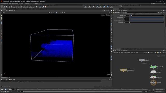Image resolution: width=166 pixels, height=93 pixels.
Task: Select the flipsolver1 node
Action: pos(154,67)
